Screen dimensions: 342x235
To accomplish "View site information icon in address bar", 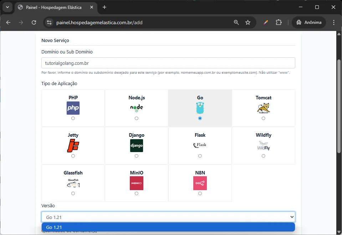I will (x=49, y=22).
